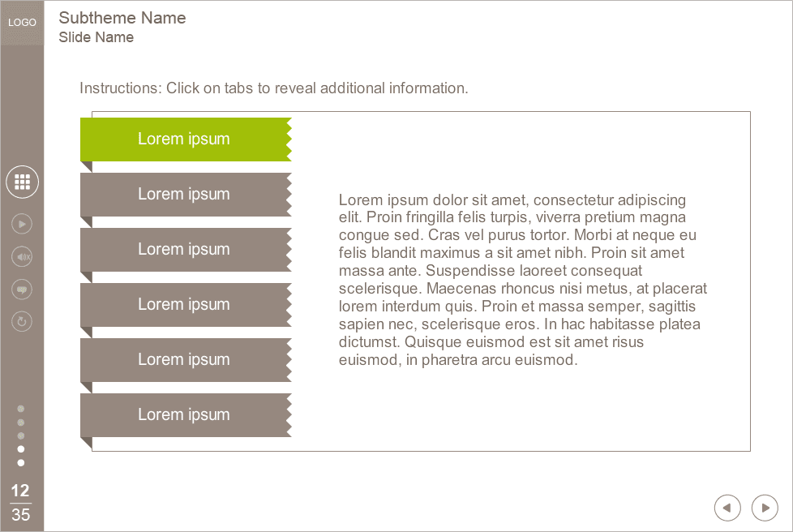Viewport: 793px width, 532px height.
Task: Open the captions speech bubble icon
Action: 22,290
